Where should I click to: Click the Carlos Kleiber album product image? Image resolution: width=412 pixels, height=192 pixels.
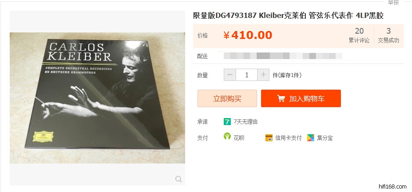click(x=97, y=98)
